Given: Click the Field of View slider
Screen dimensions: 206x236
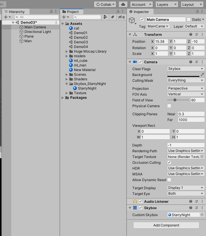Looking at the screenshot, I should pyautogui.click(x=178, y=100).
